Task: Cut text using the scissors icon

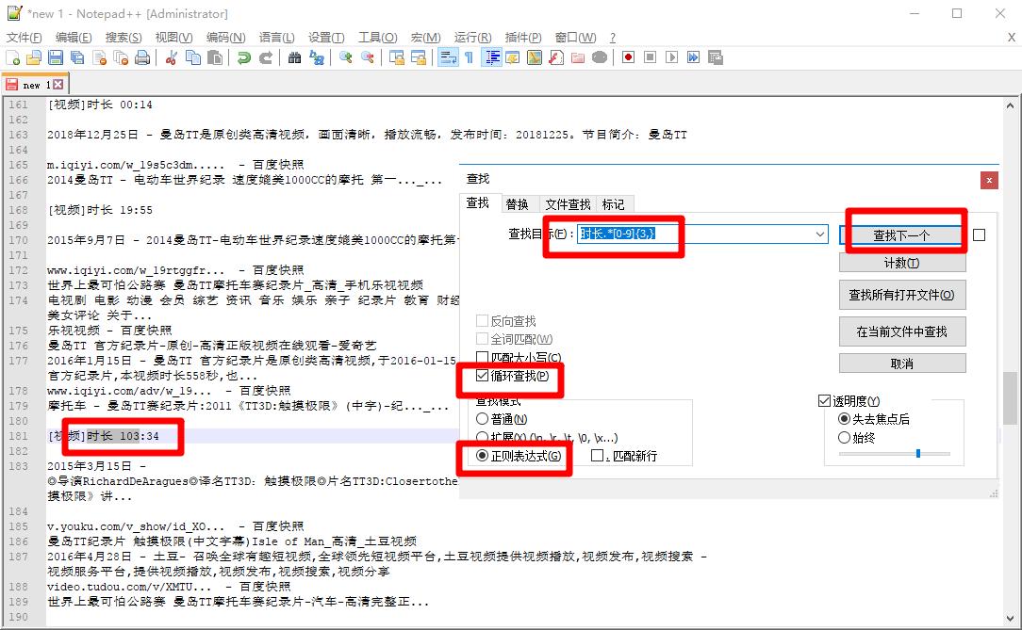Action: [x=172, y=57]
